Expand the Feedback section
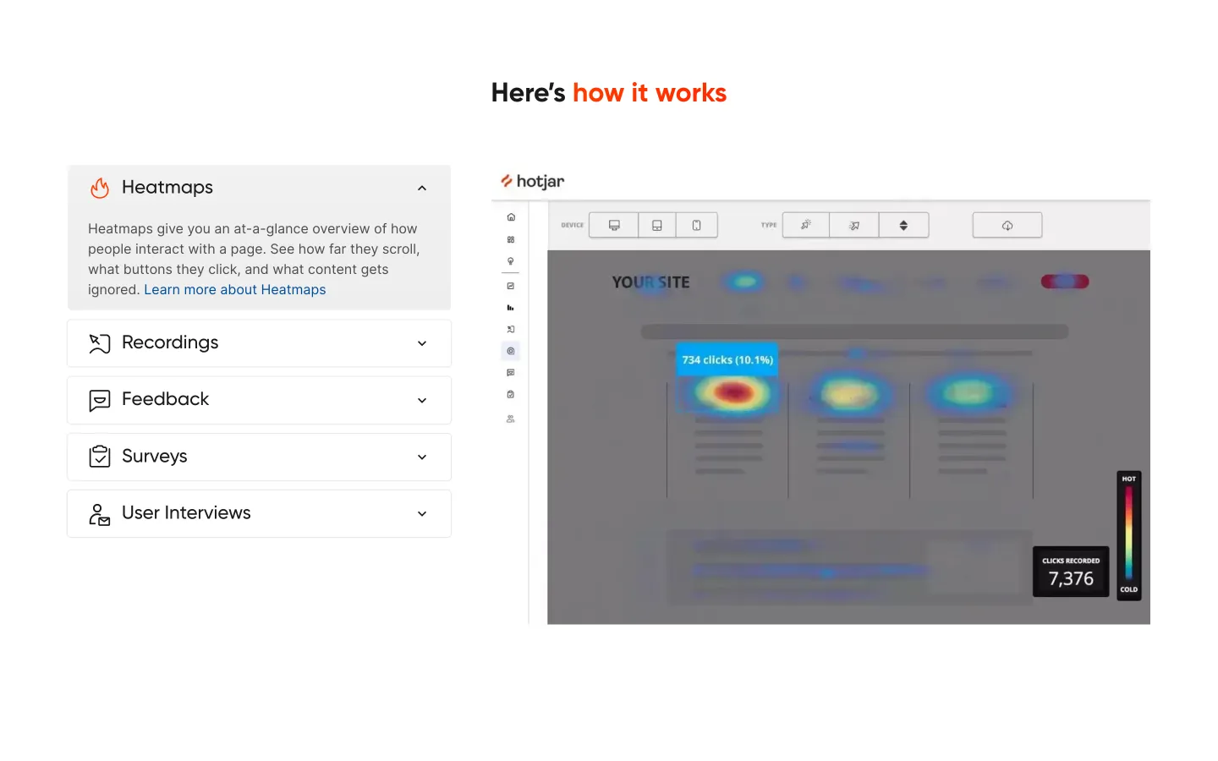The image size is (1218, 761). pos(259,400)
